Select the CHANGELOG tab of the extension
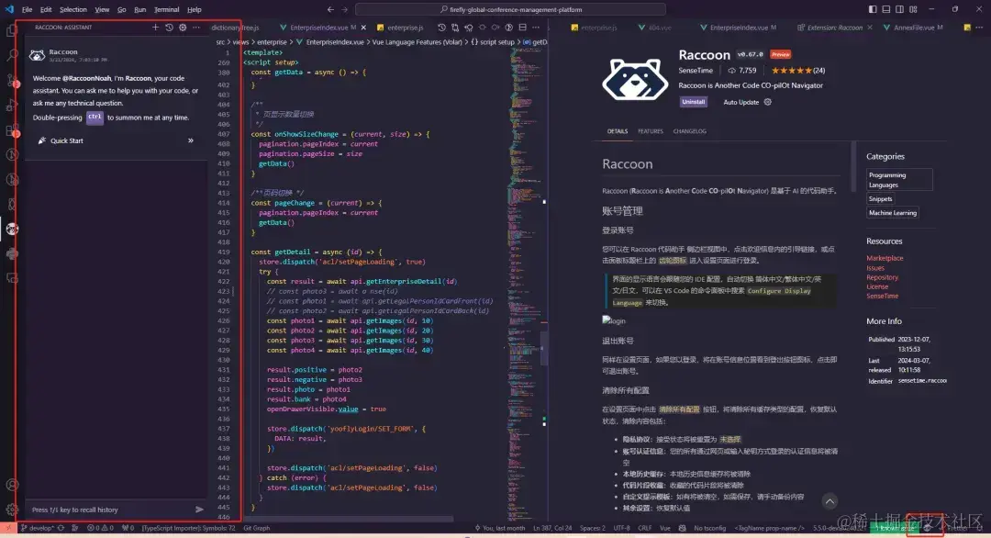Viewport: 991px width, 538px height. 689,131
